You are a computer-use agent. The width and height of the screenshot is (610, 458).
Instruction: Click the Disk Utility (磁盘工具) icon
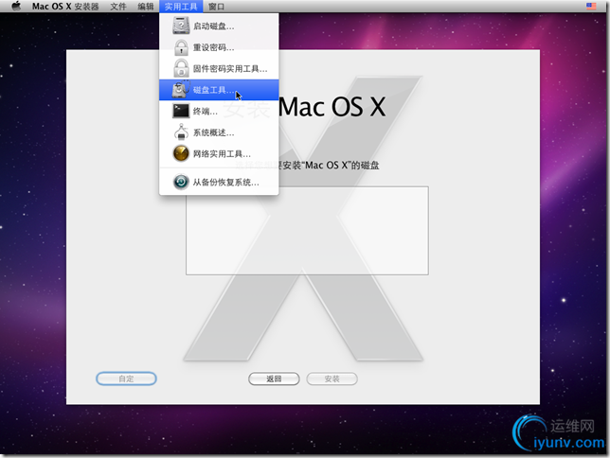point(181,89)
